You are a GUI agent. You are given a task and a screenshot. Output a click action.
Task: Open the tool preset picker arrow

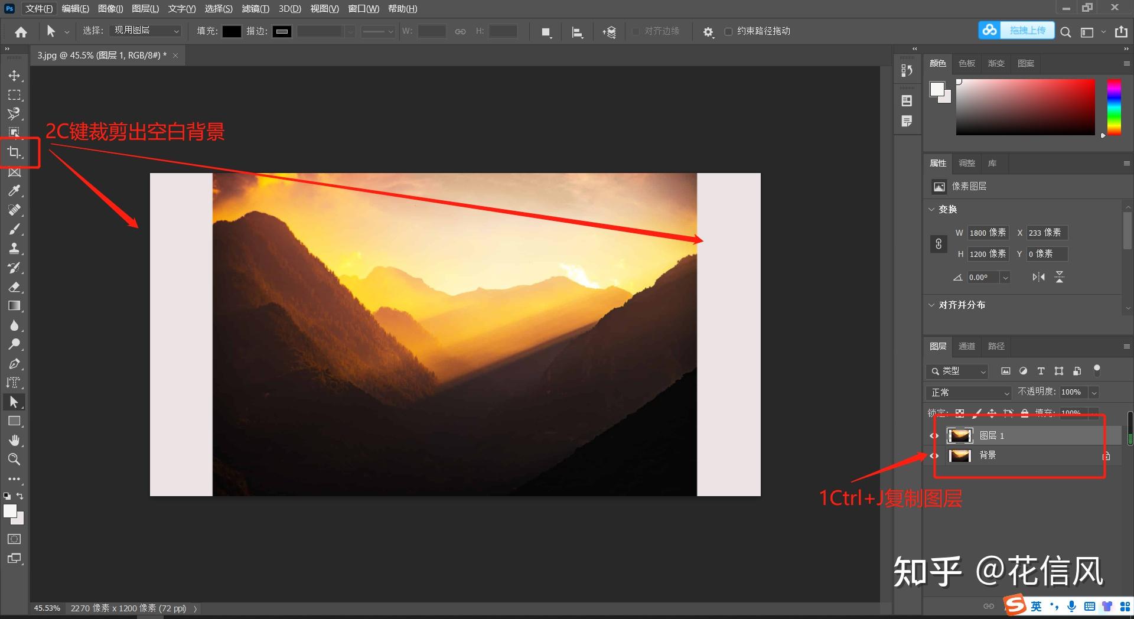[67, 32]
